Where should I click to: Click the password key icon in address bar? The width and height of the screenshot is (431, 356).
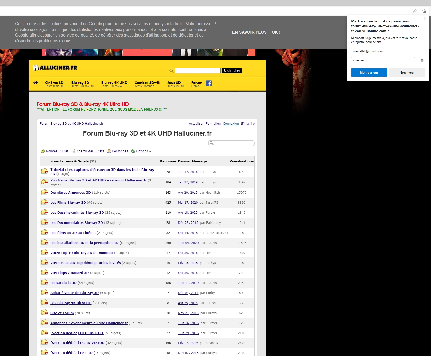[x=415, y=11]
